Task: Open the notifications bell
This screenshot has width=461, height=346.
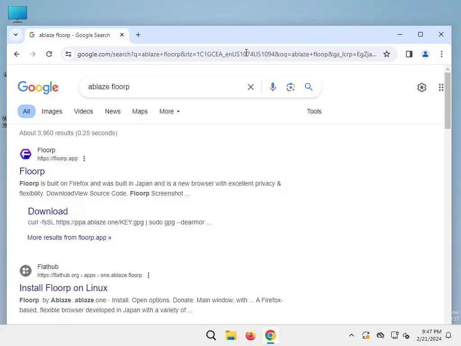Action: [448, 335]
